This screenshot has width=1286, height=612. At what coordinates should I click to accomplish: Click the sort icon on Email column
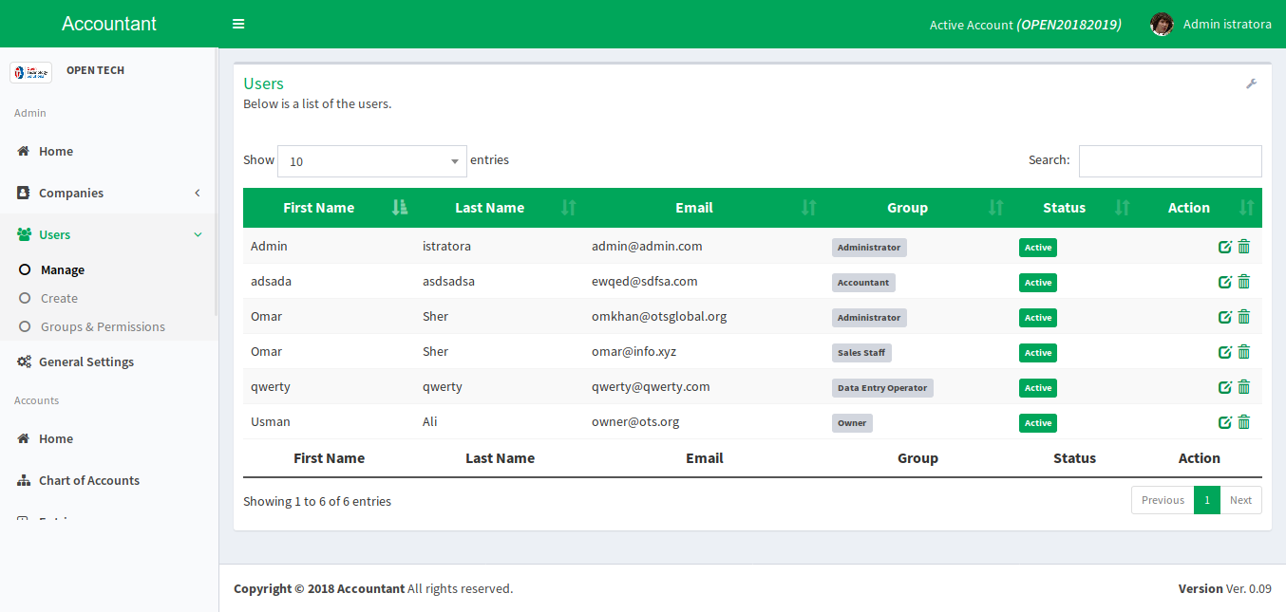pyautogui.click(x=809, y=208)
